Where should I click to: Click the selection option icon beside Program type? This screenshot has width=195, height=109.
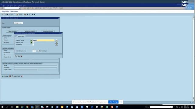(x=31, y=42)
